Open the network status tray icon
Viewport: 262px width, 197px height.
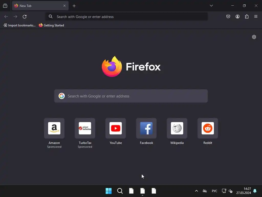tap(224, 191)
